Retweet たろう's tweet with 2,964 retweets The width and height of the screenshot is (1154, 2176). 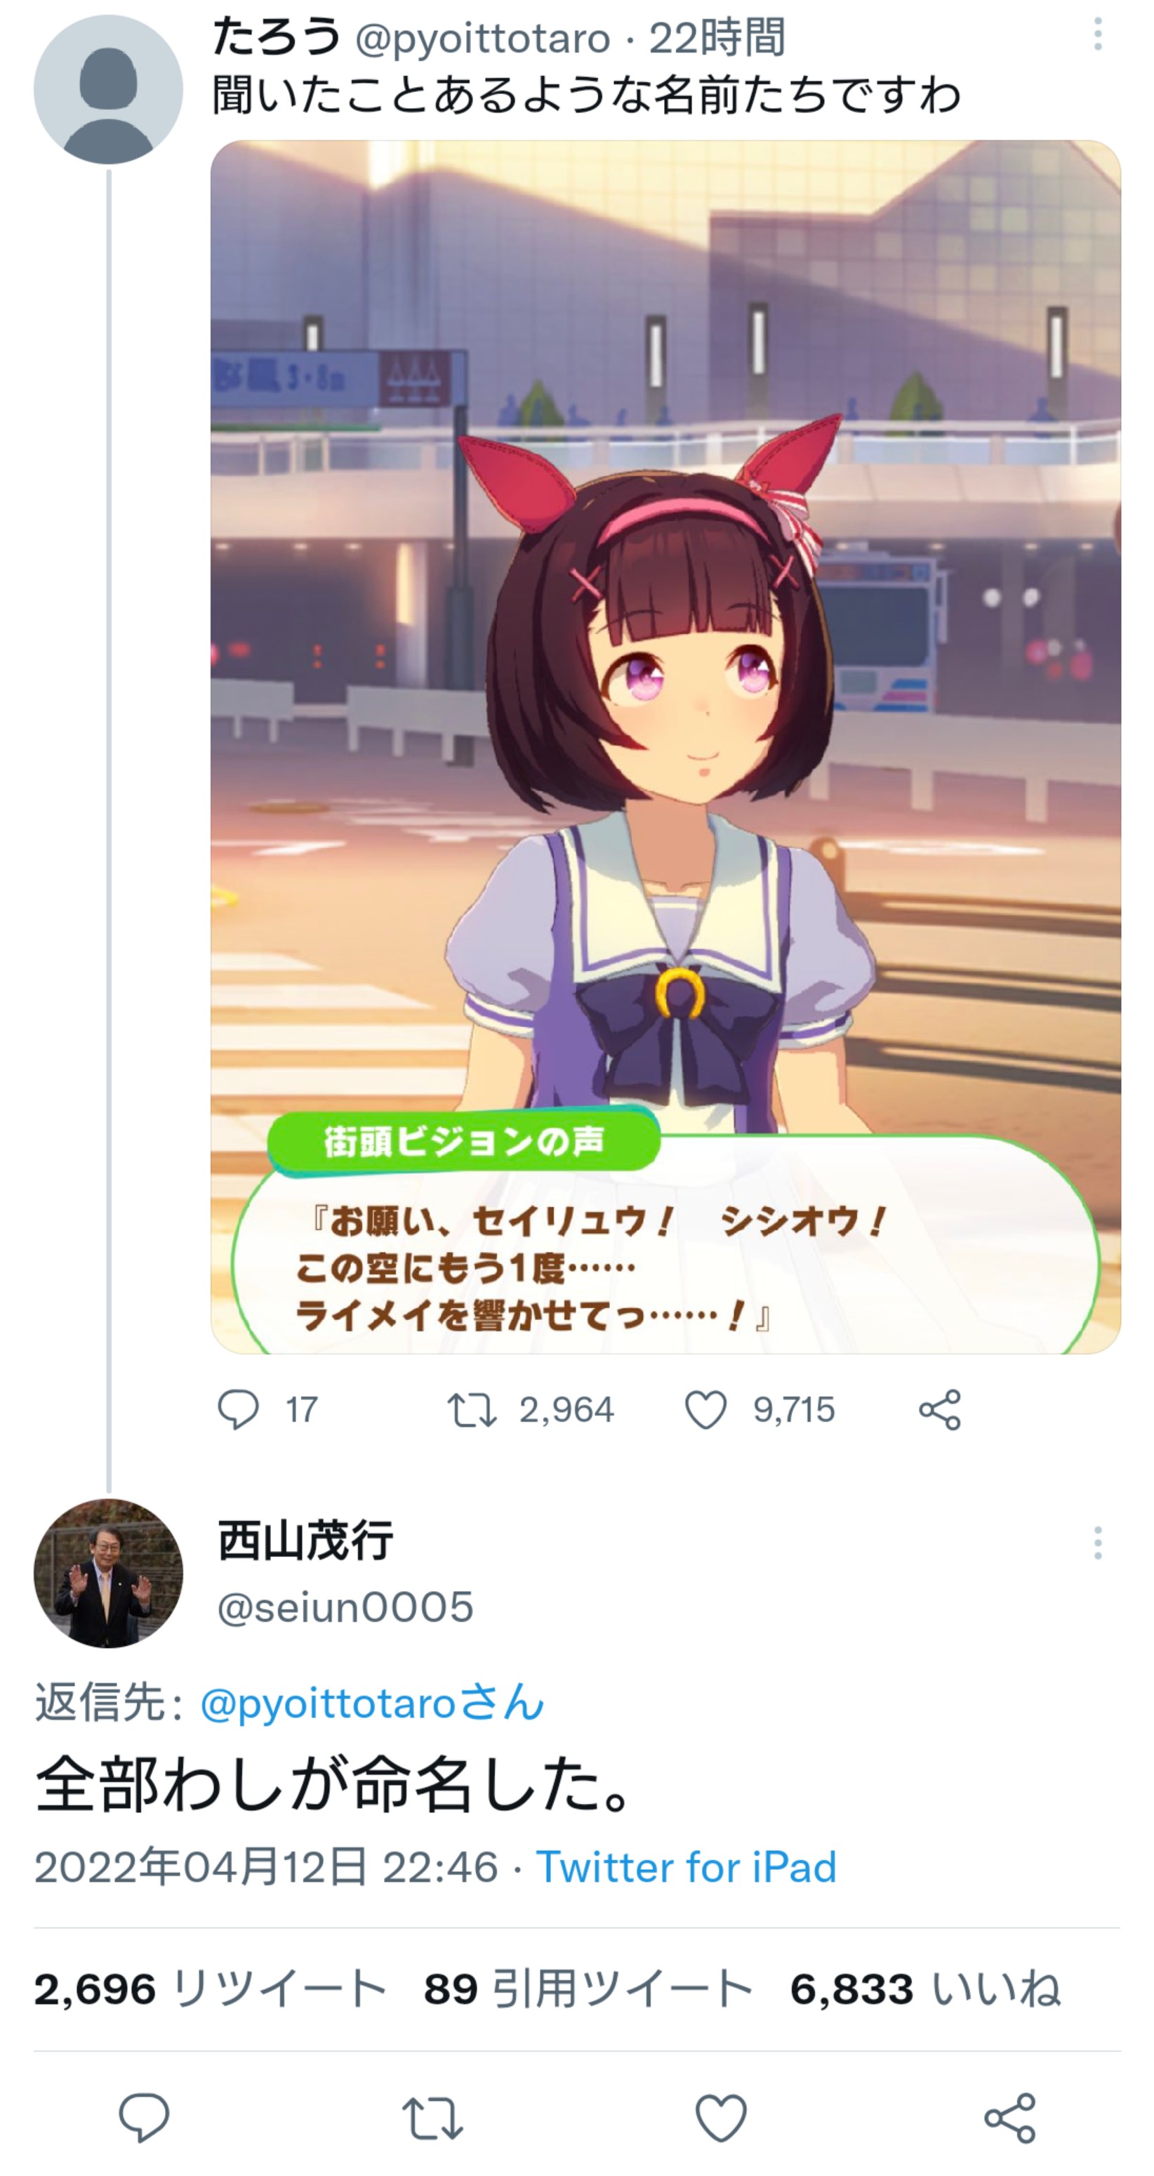pos(471,1410)
